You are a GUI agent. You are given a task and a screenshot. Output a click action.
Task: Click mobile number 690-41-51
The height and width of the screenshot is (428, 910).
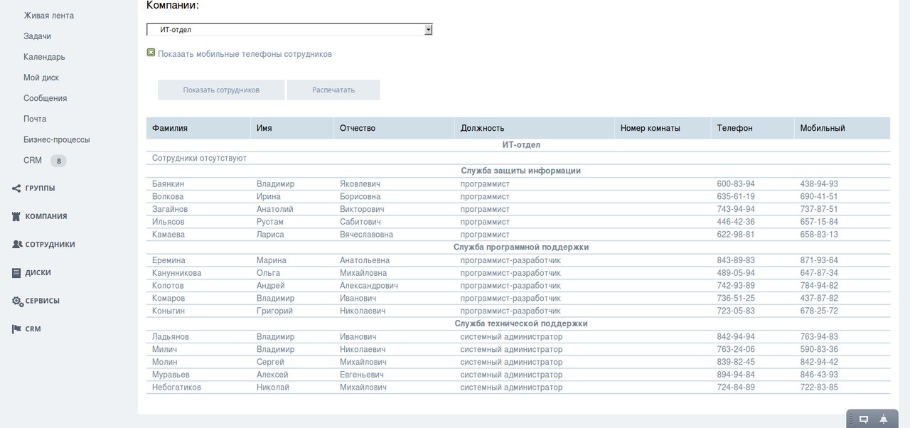tap(819, 196)
